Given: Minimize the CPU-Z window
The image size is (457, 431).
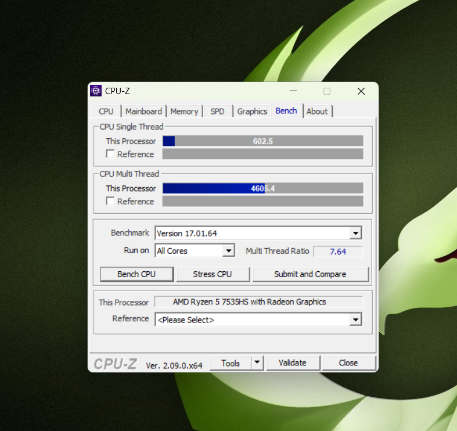Looking at the screenshot, I should pos(293,91).
